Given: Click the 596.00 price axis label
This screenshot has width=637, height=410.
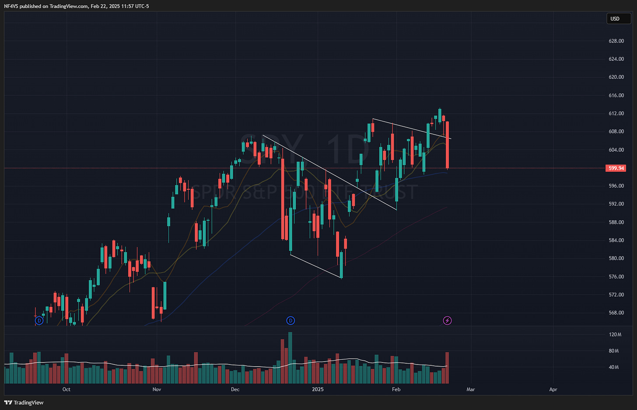Looking at the screenshot, I should click(x=616, y=186).
